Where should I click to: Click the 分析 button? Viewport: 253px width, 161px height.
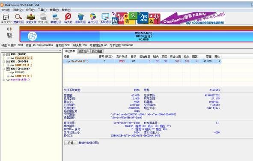pos(71,143)
